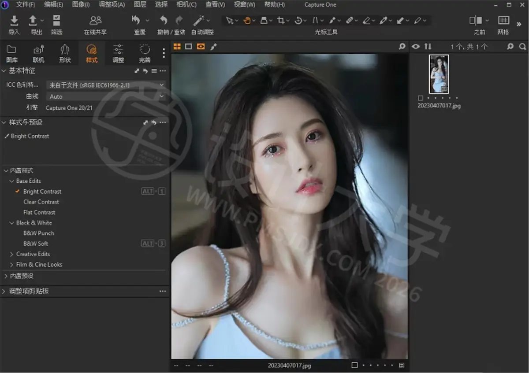Select the pointer cursor tool
529x373 pixels.
229,20
